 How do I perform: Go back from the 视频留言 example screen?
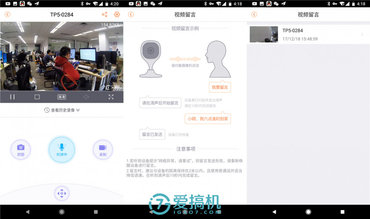(x=131, y=15)
